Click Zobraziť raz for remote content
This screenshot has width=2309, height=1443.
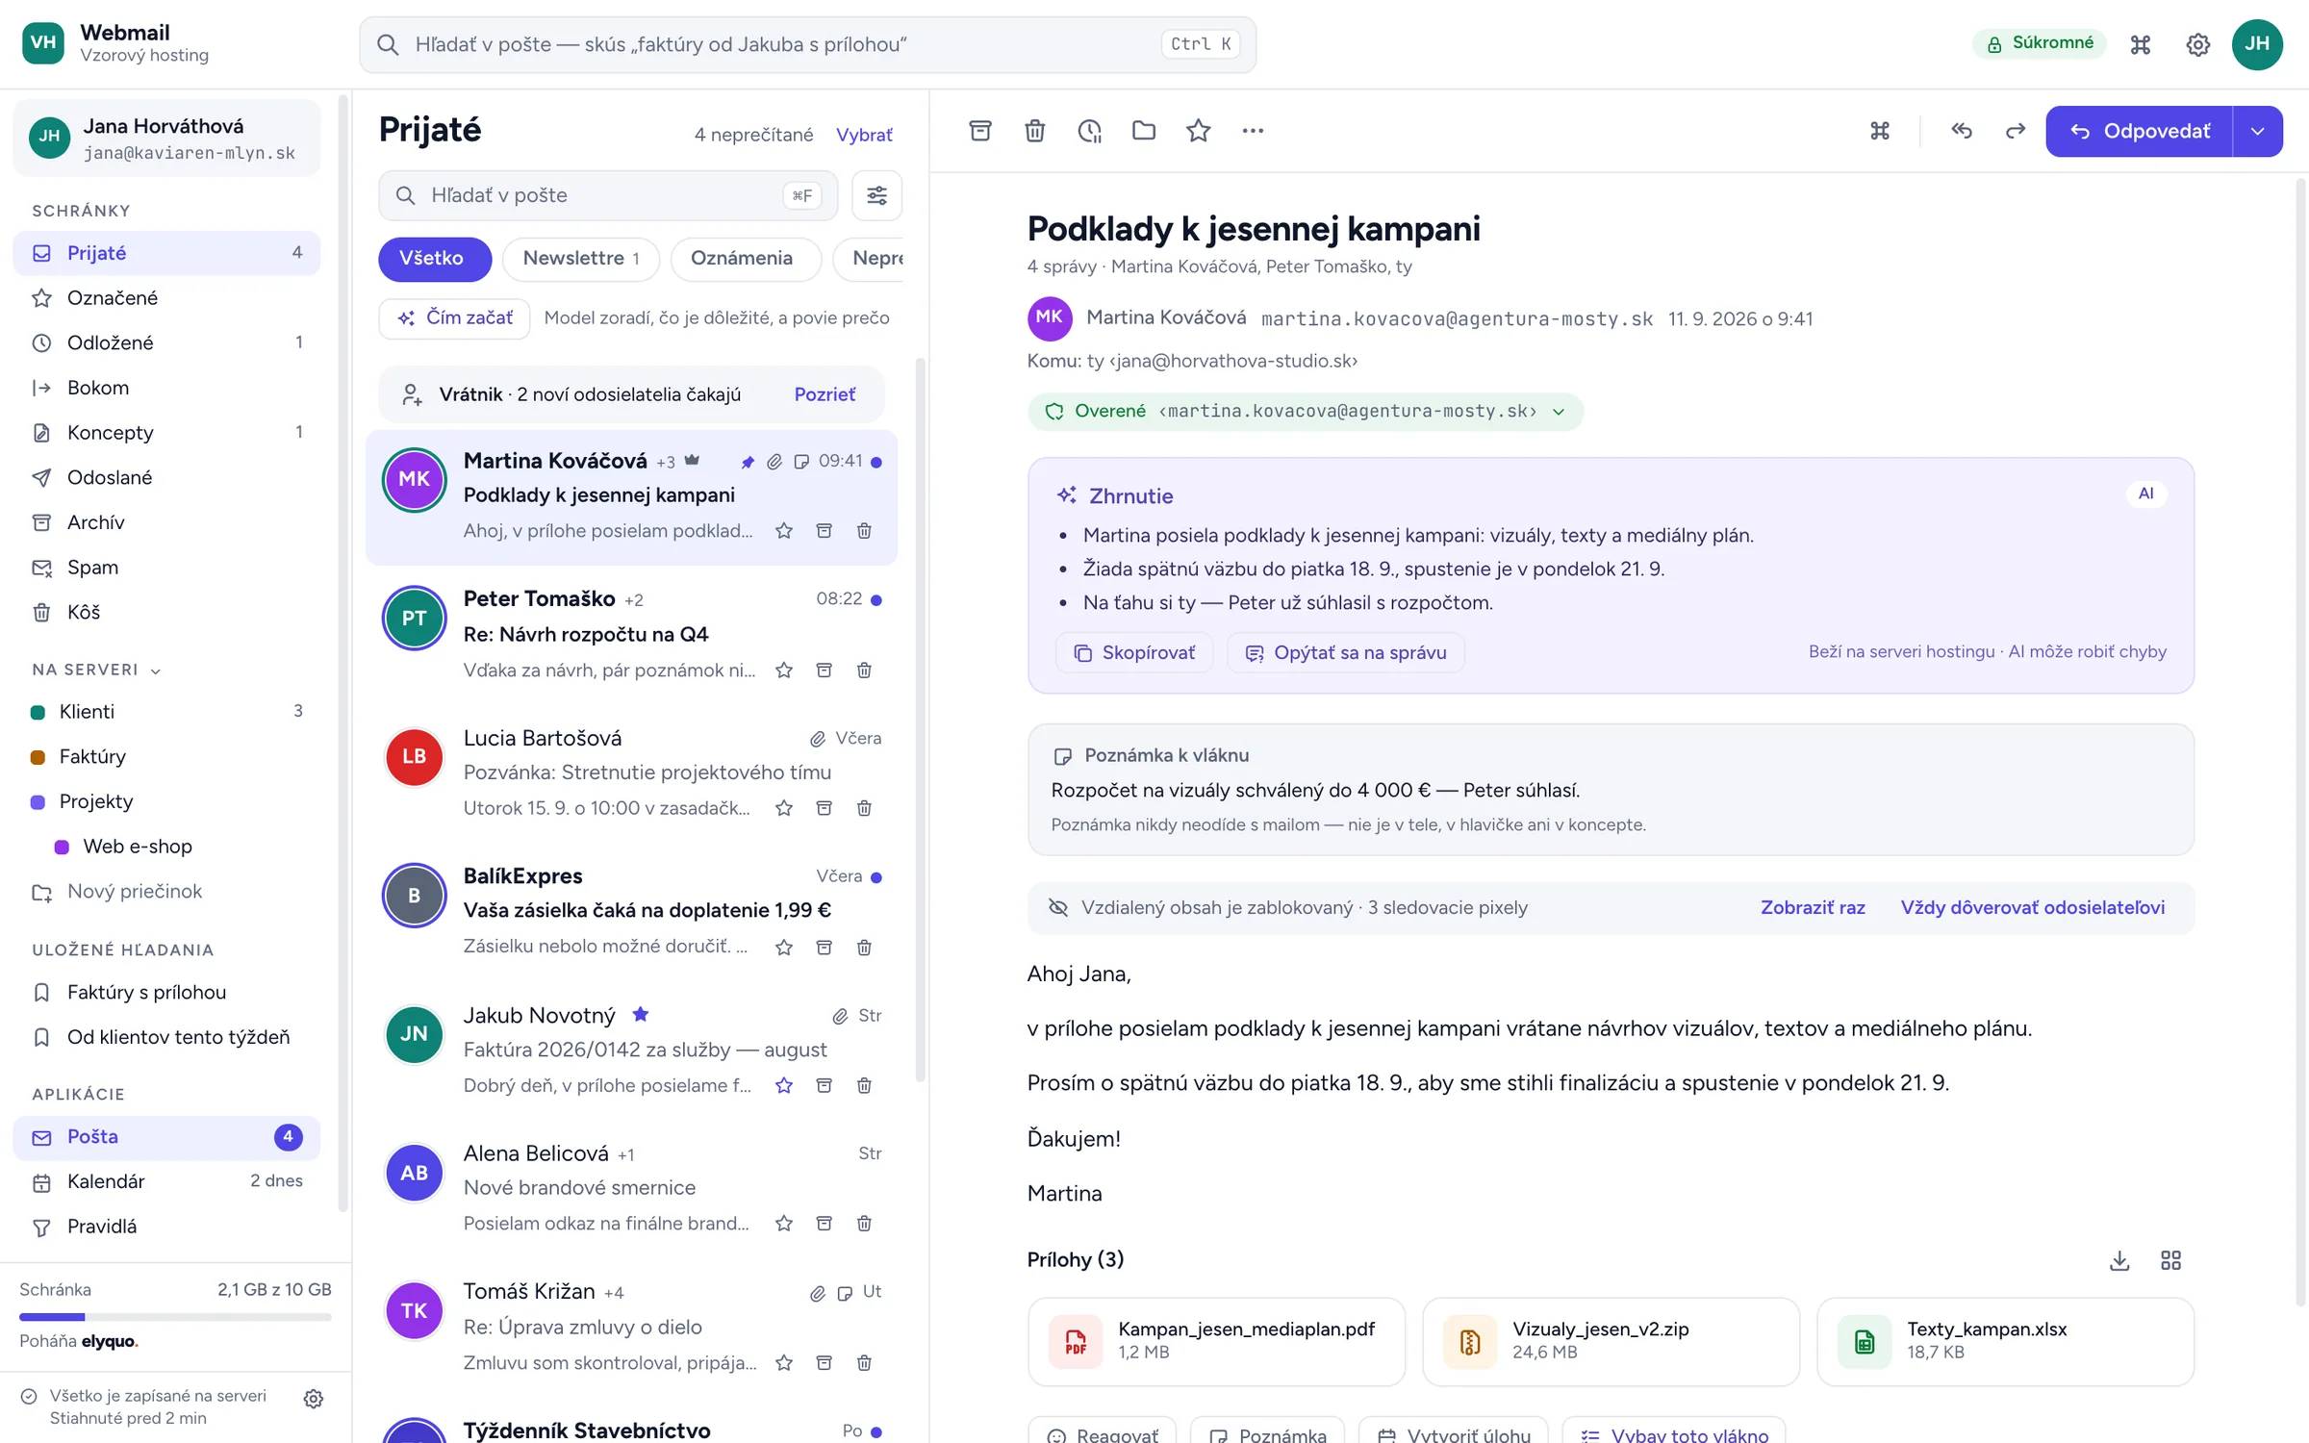point(1813,907)
